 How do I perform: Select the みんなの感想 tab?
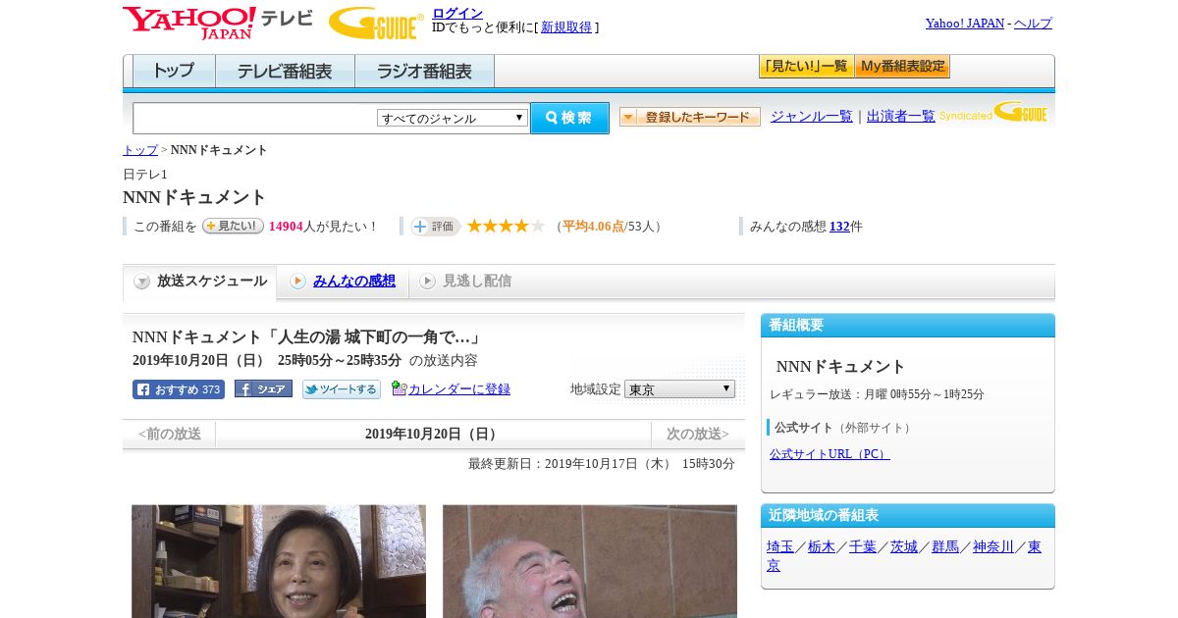[343, 282]
